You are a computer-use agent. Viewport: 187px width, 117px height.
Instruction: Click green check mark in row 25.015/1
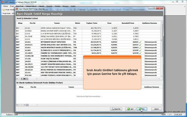coord(140,45)
